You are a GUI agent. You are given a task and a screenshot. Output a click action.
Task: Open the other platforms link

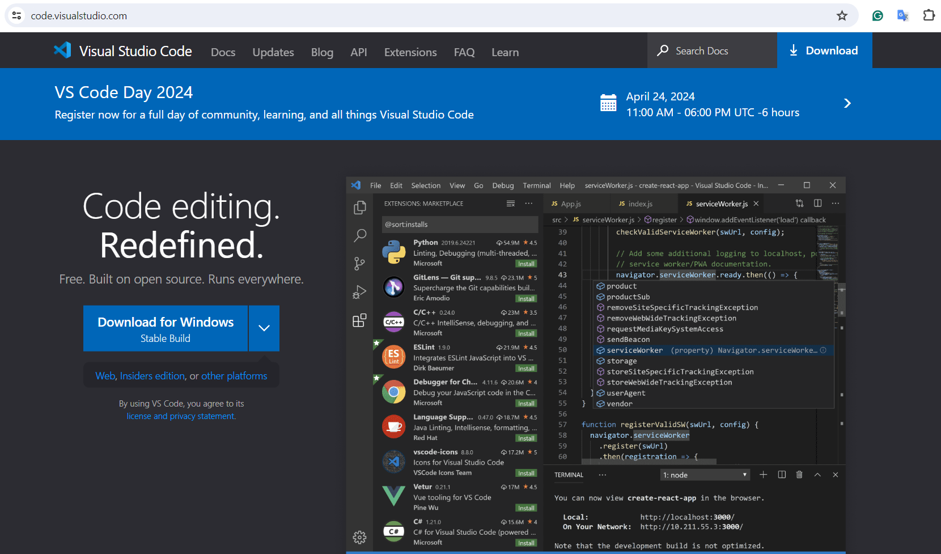(x=234, y=376)
